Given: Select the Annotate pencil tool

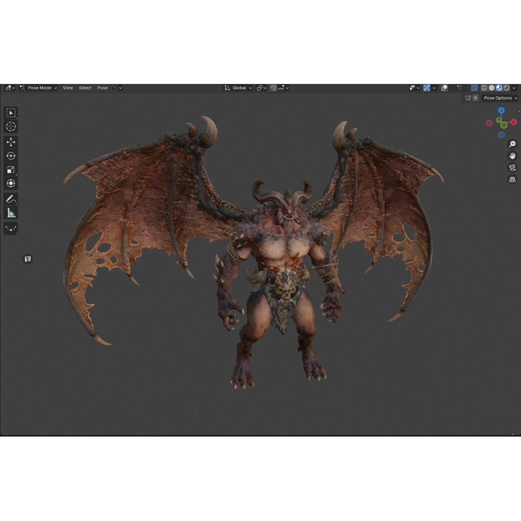Looking at the screenshot, I should (11, 199).
